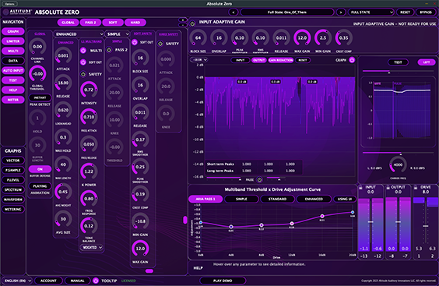Toggle the TOOLTIP power icon

click(96, 281)
